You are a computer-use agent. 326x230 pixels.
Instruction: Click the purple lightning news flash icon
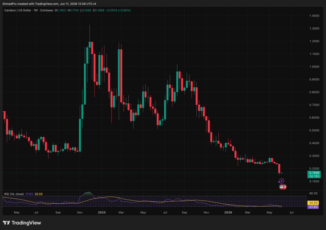click(x=282, y=181)
